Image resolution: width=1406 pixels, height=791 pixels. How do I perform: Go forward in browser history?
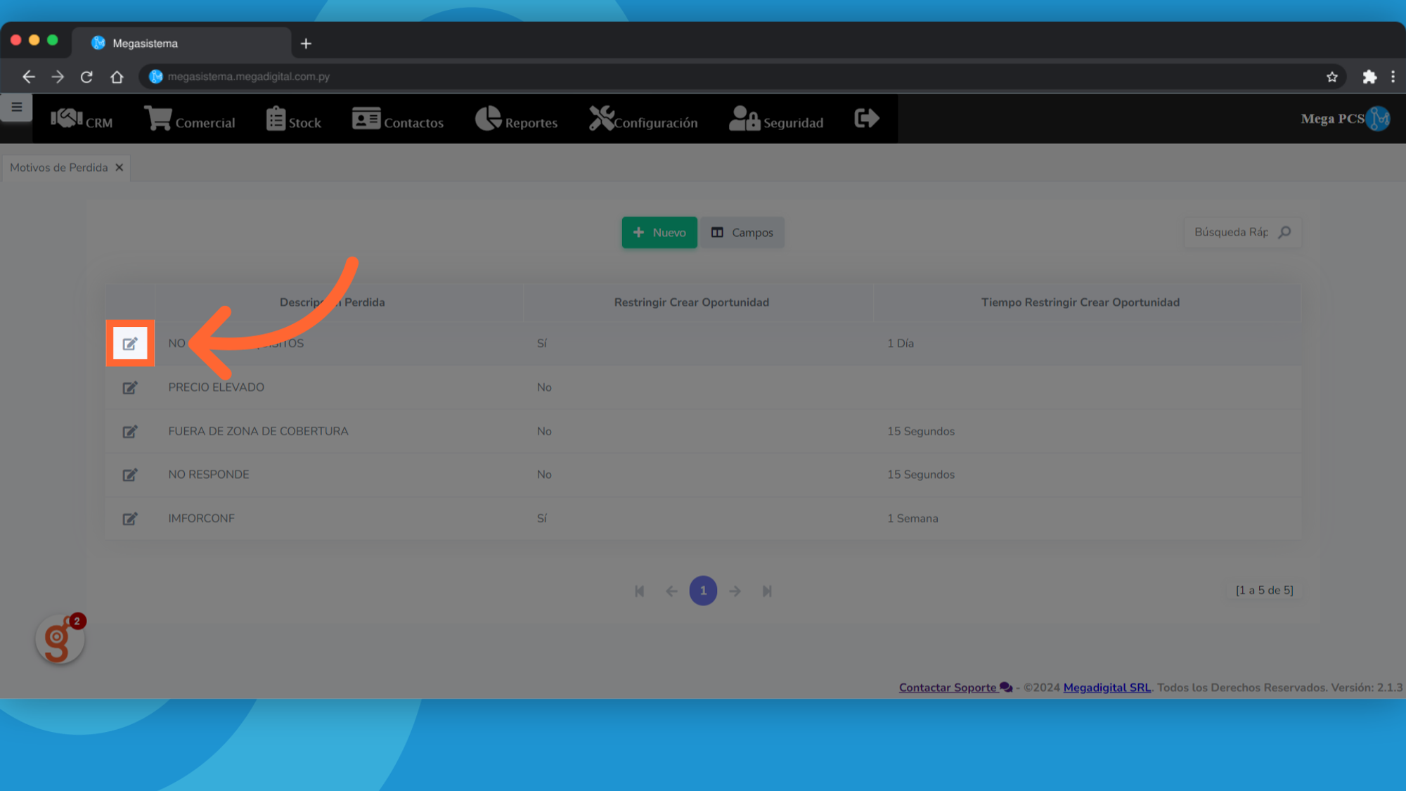tap(58, 77)
